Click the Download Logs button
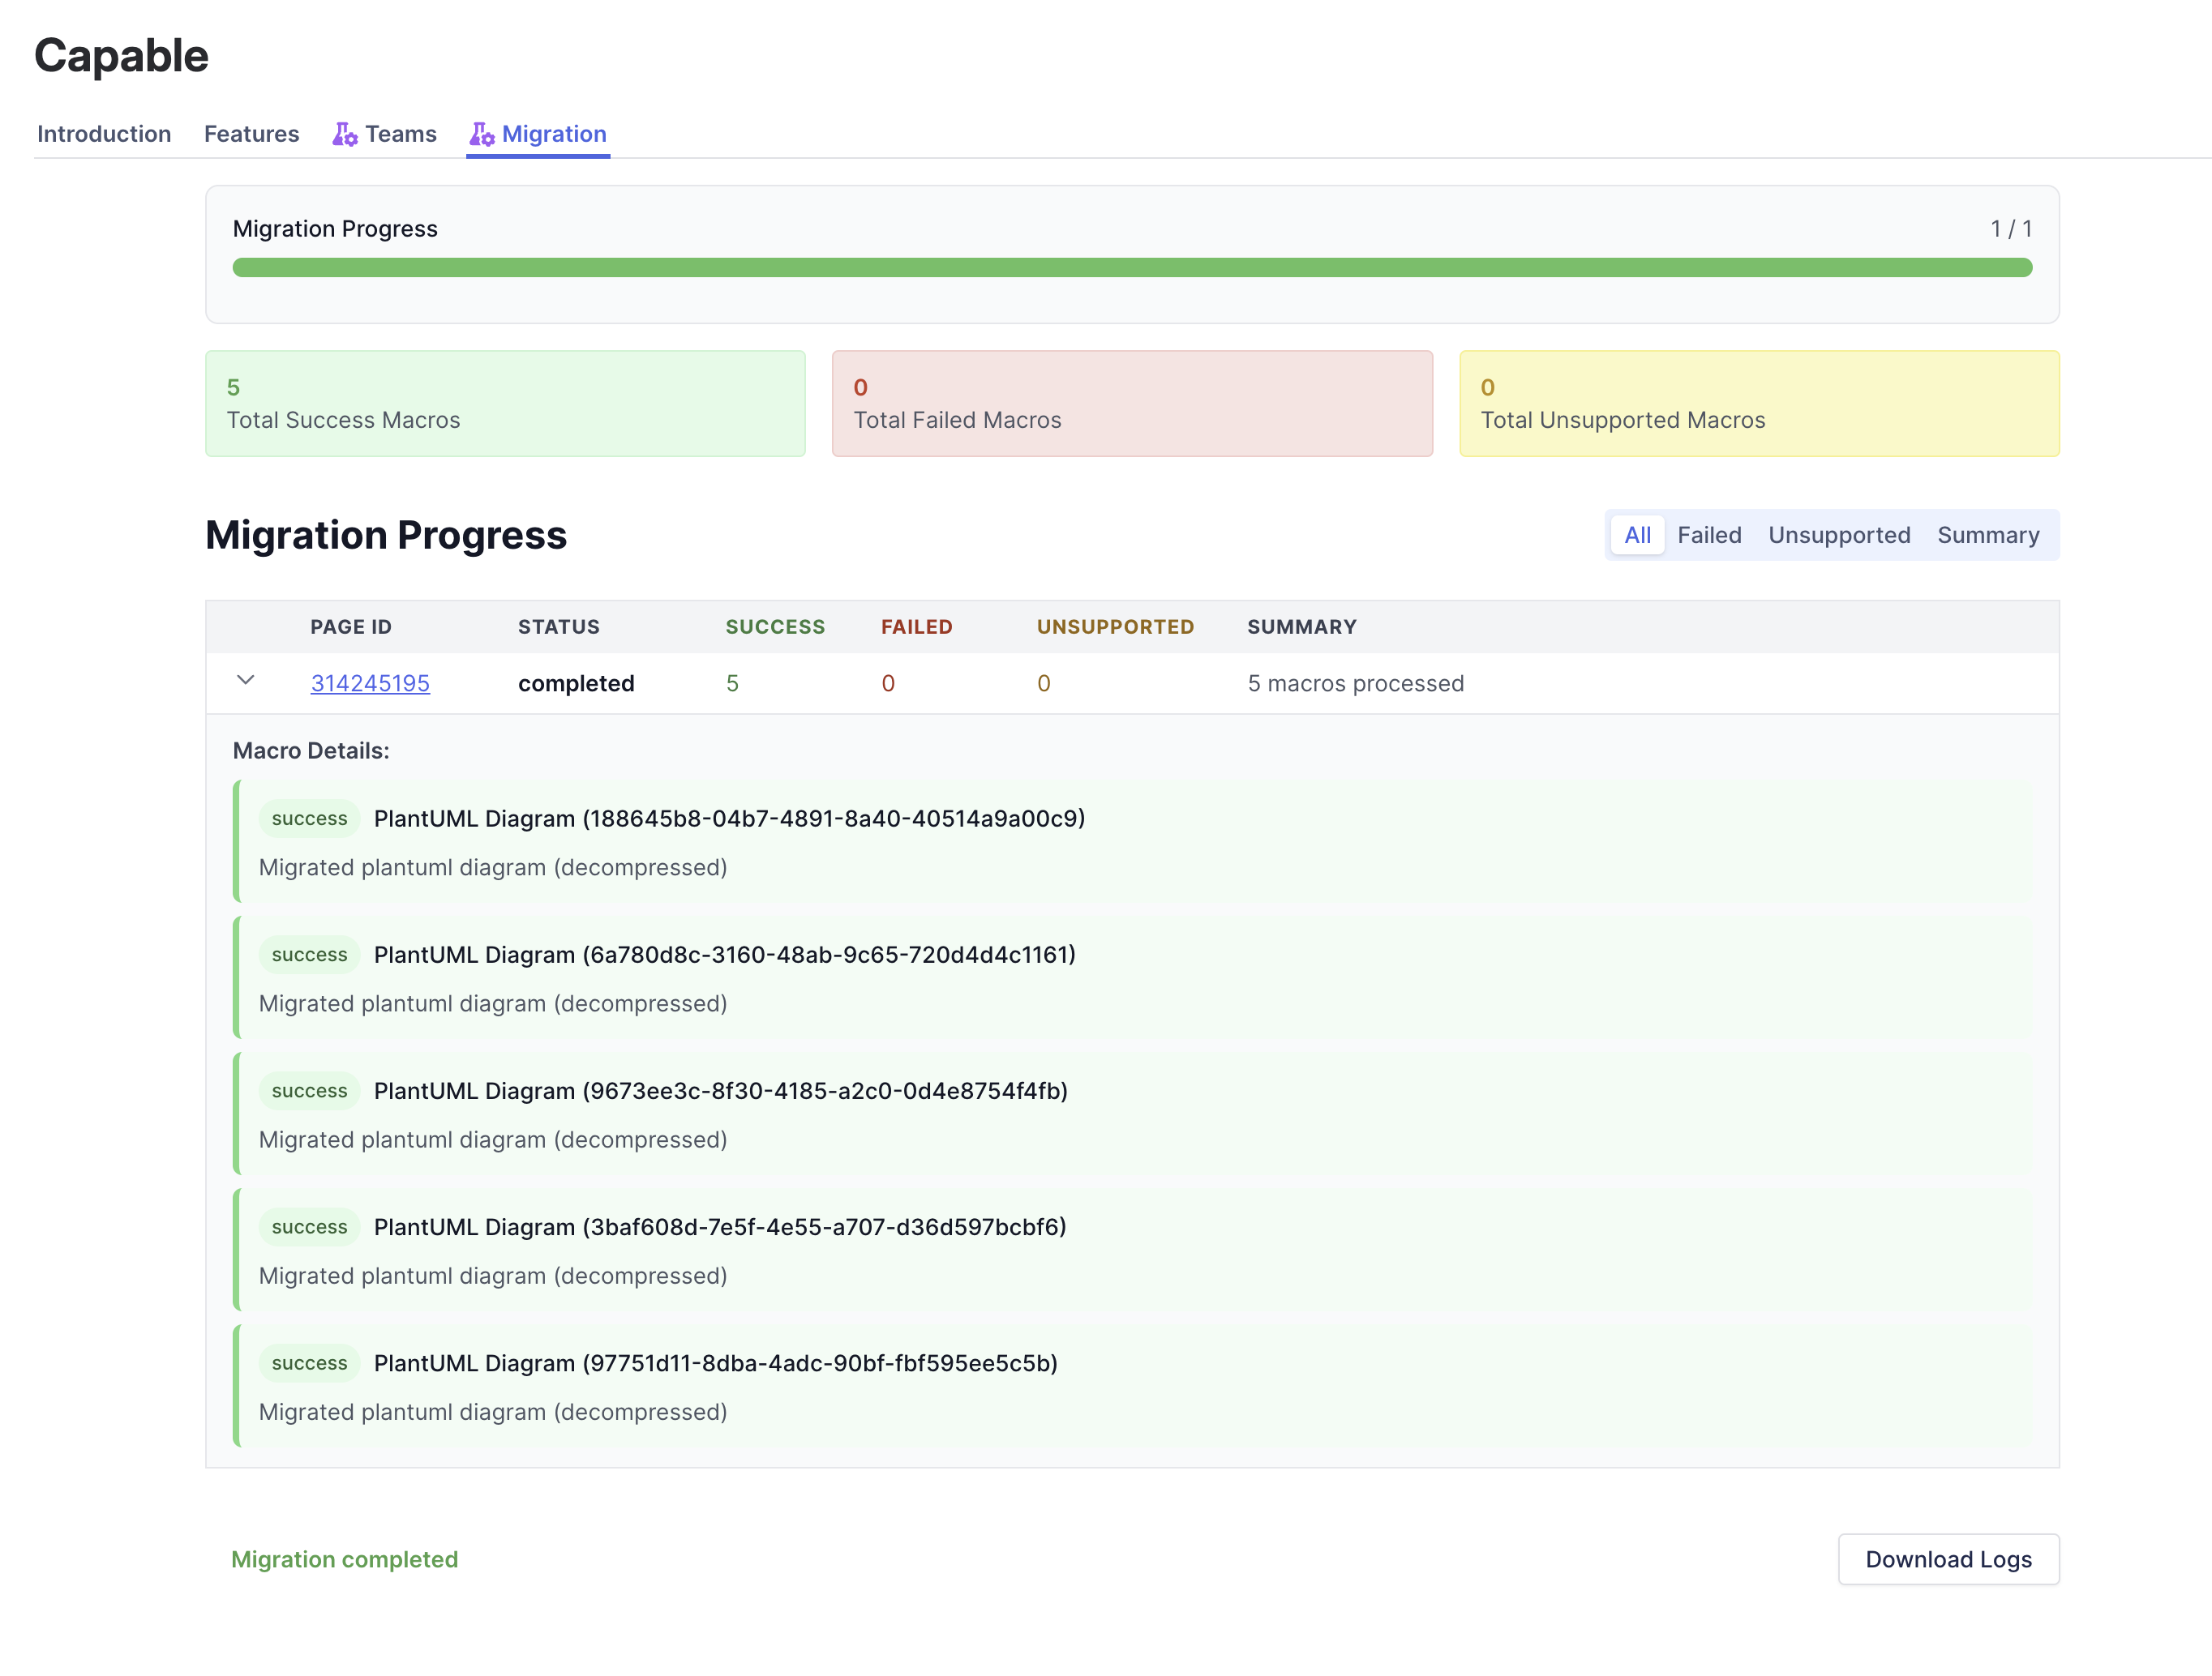 coord(1948,1559)
